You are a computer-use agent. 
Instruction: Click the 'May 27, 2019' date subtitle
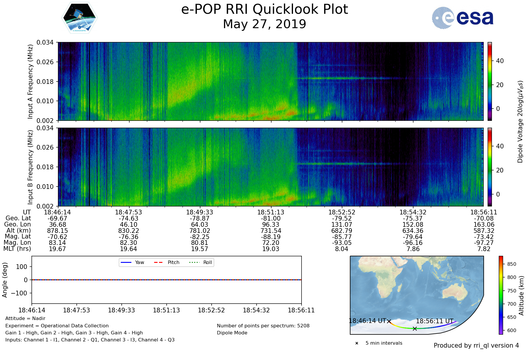pos(264,24)
